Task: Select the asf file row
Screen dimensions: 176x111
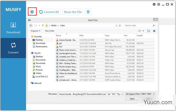Action: [x=105, y=43]
